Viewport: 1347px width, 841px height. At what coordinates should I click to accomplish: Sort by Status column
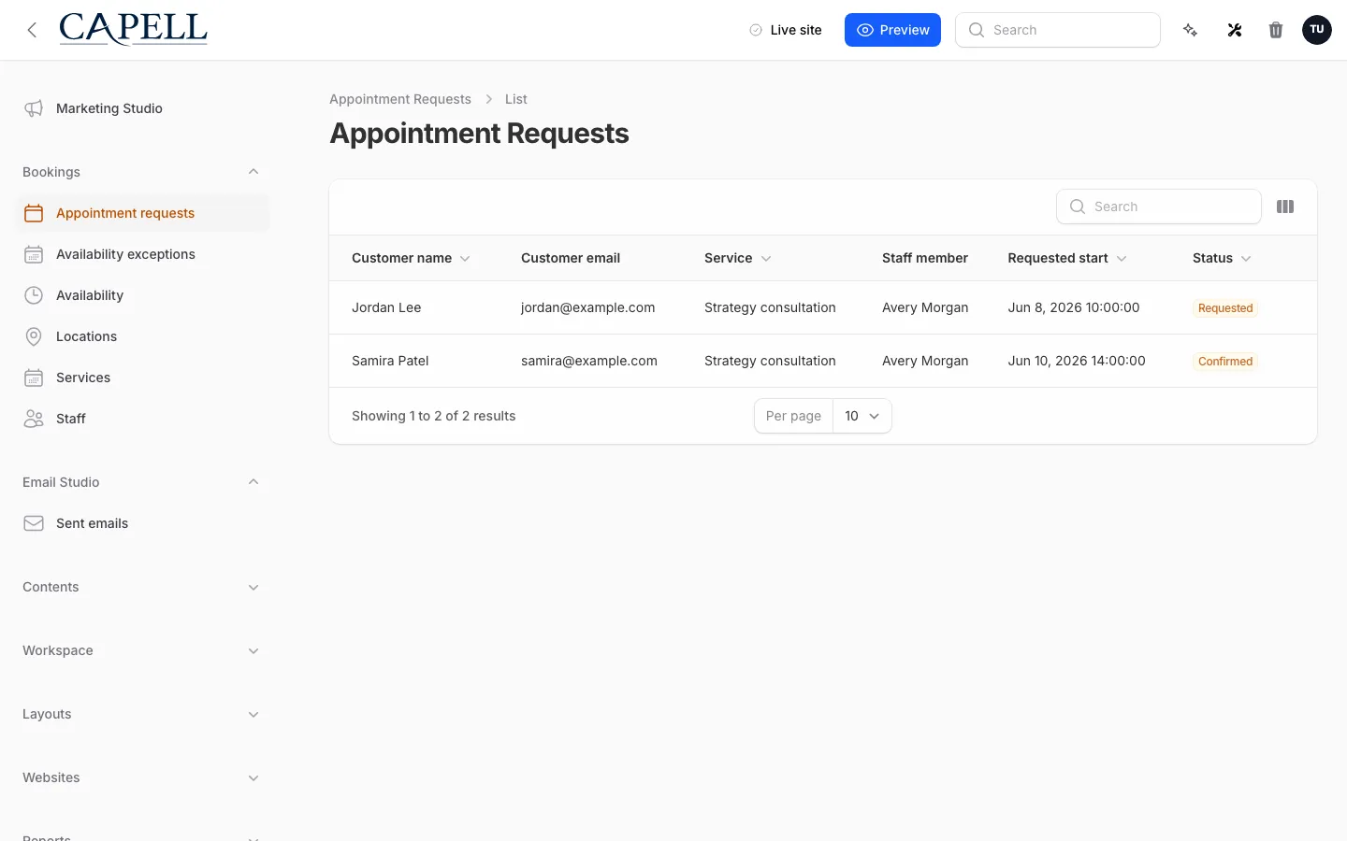pos(1222,258)
